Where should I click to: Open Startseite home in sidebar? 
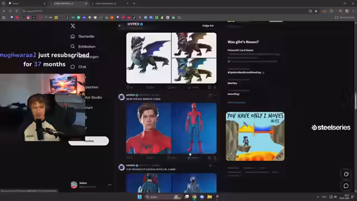83,36
